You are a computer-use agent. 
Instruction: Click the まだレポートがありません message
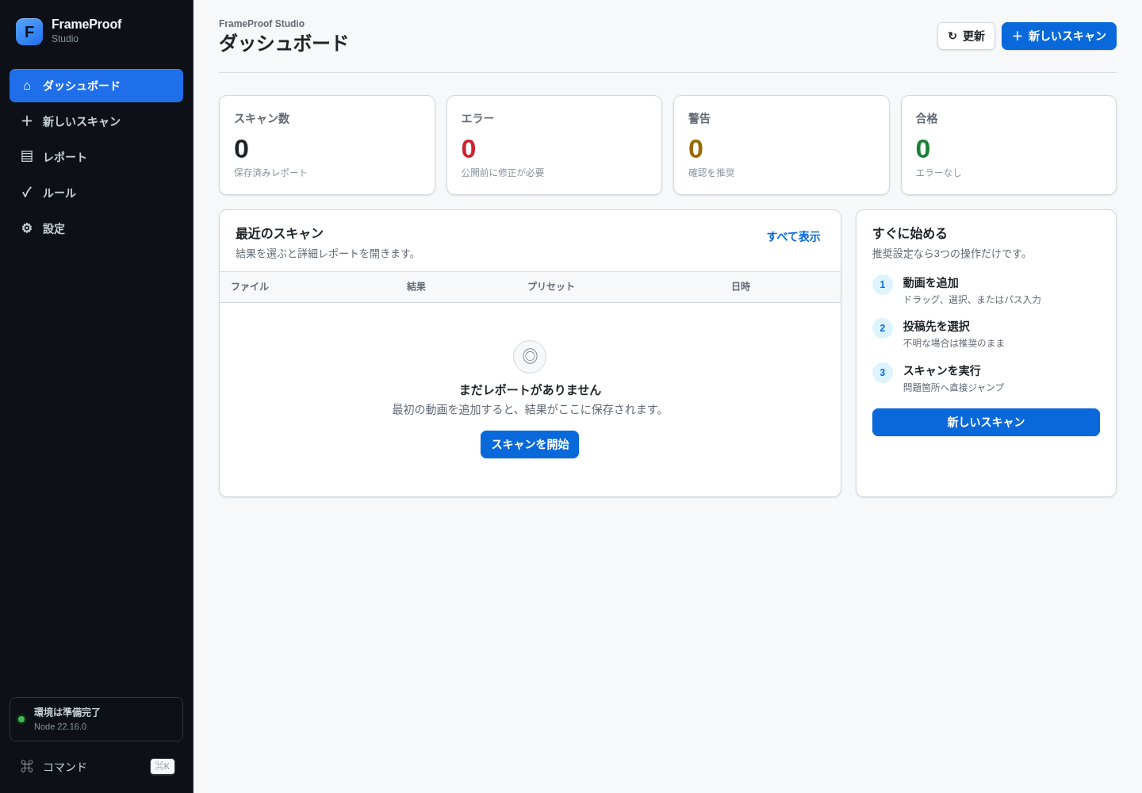(x=530, y=390)
